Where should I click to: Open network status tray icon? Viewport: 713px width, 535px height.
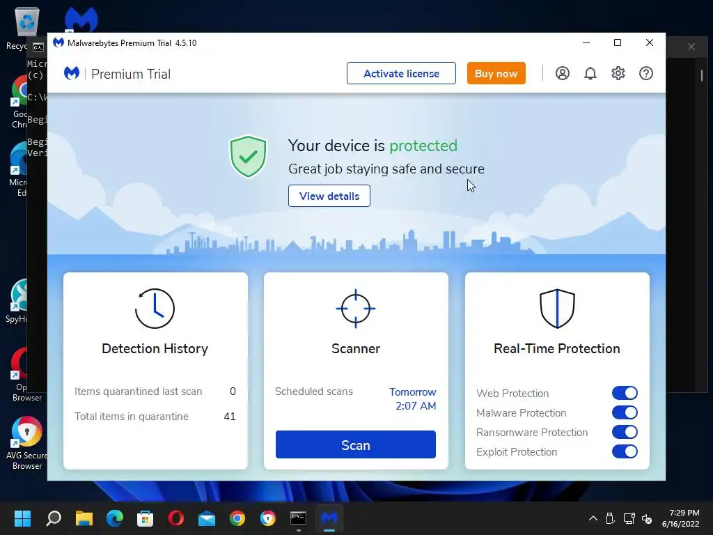629,518
